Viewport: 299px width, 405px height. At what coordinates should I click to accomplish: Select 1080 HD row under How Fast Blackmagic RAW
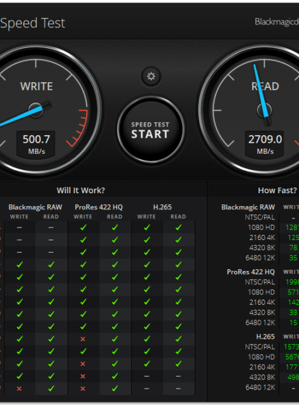[x=261, y=227]
